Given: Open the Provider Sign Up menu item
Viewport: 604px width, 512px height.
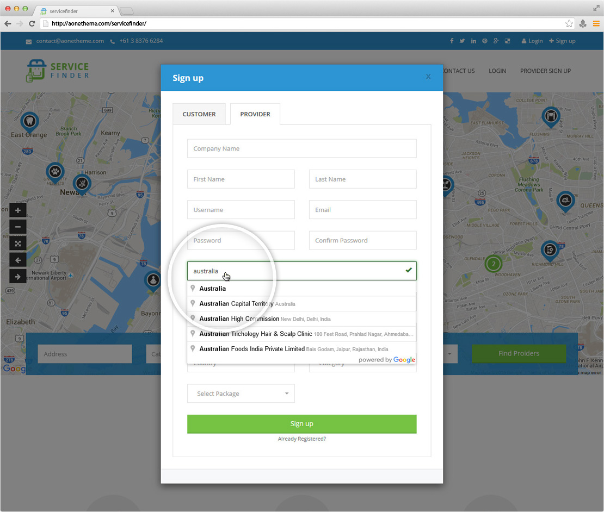Looking at the screenshot, I should (545, 71).
